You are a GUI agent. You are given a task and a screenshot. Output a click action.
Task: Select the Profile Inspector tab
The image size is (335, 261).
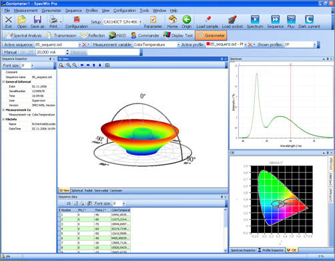tap(270, 250)
